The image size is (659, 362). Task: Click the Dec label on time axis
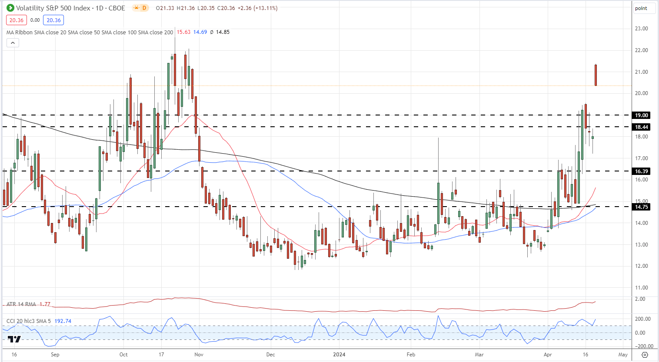point(270,355)
